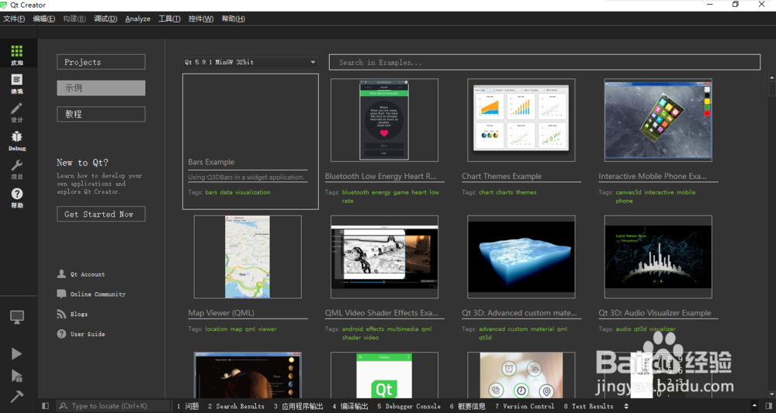Open the Analyze menu
The height and width of the screenshot is (413, 776).
tap(137, 19)
